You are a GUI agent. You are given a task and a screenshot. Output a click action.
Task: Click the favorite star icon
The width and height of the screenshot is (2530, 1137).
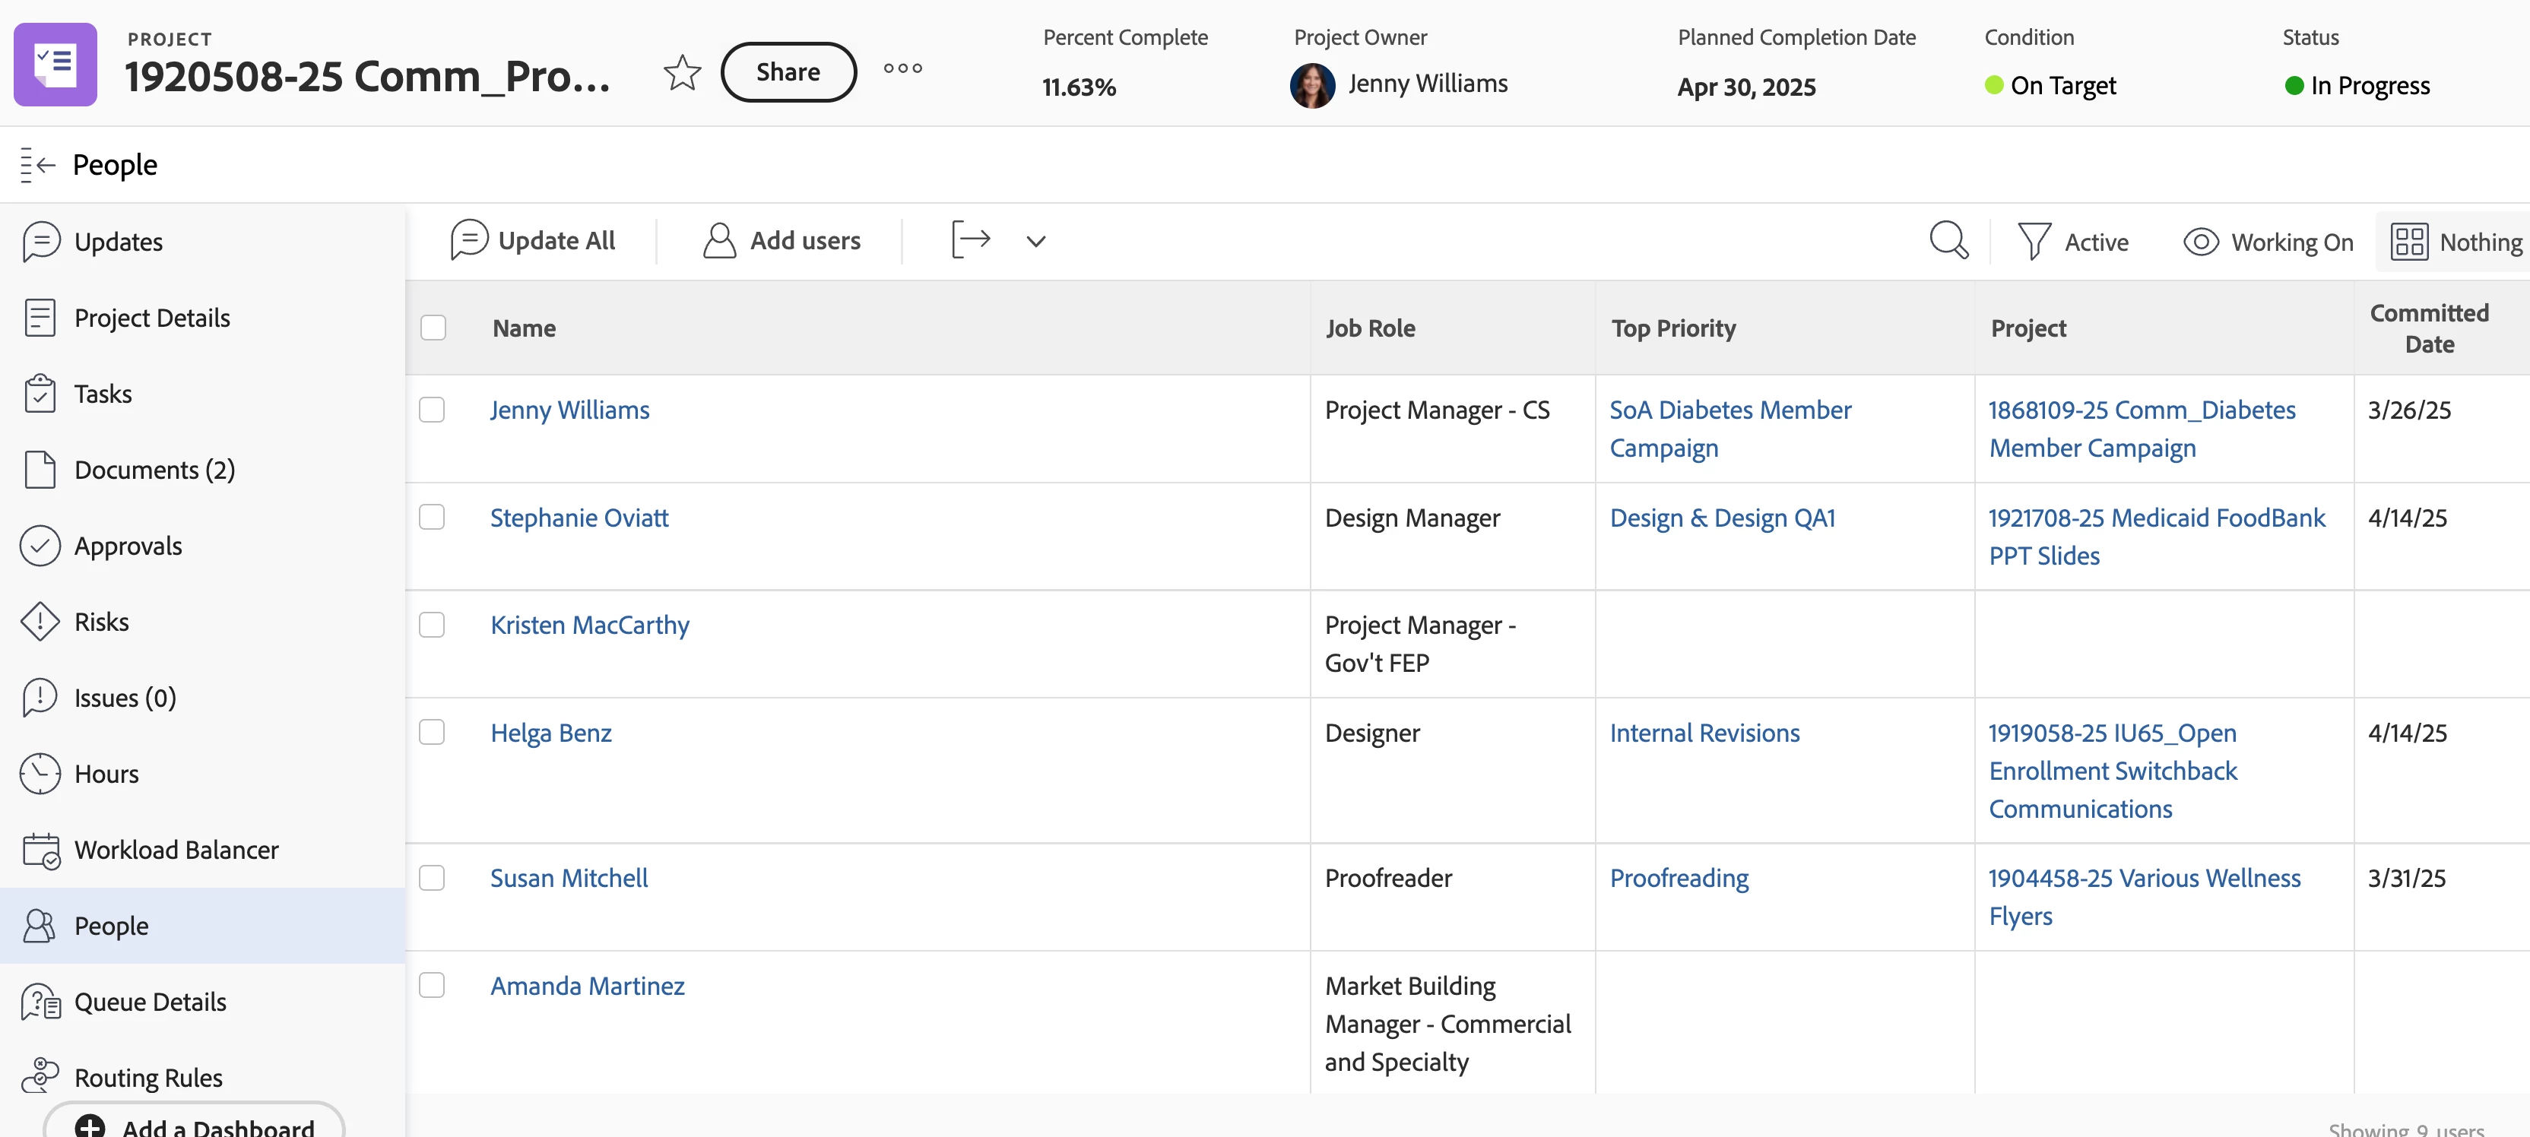click(x=682, y=71)
